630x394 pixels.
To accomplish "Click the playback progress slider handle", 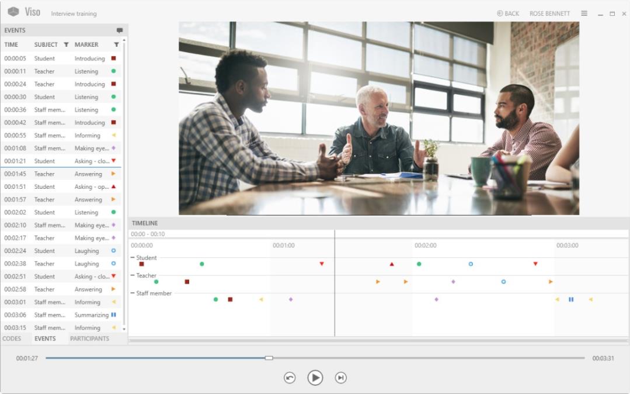I will (269, 358).
